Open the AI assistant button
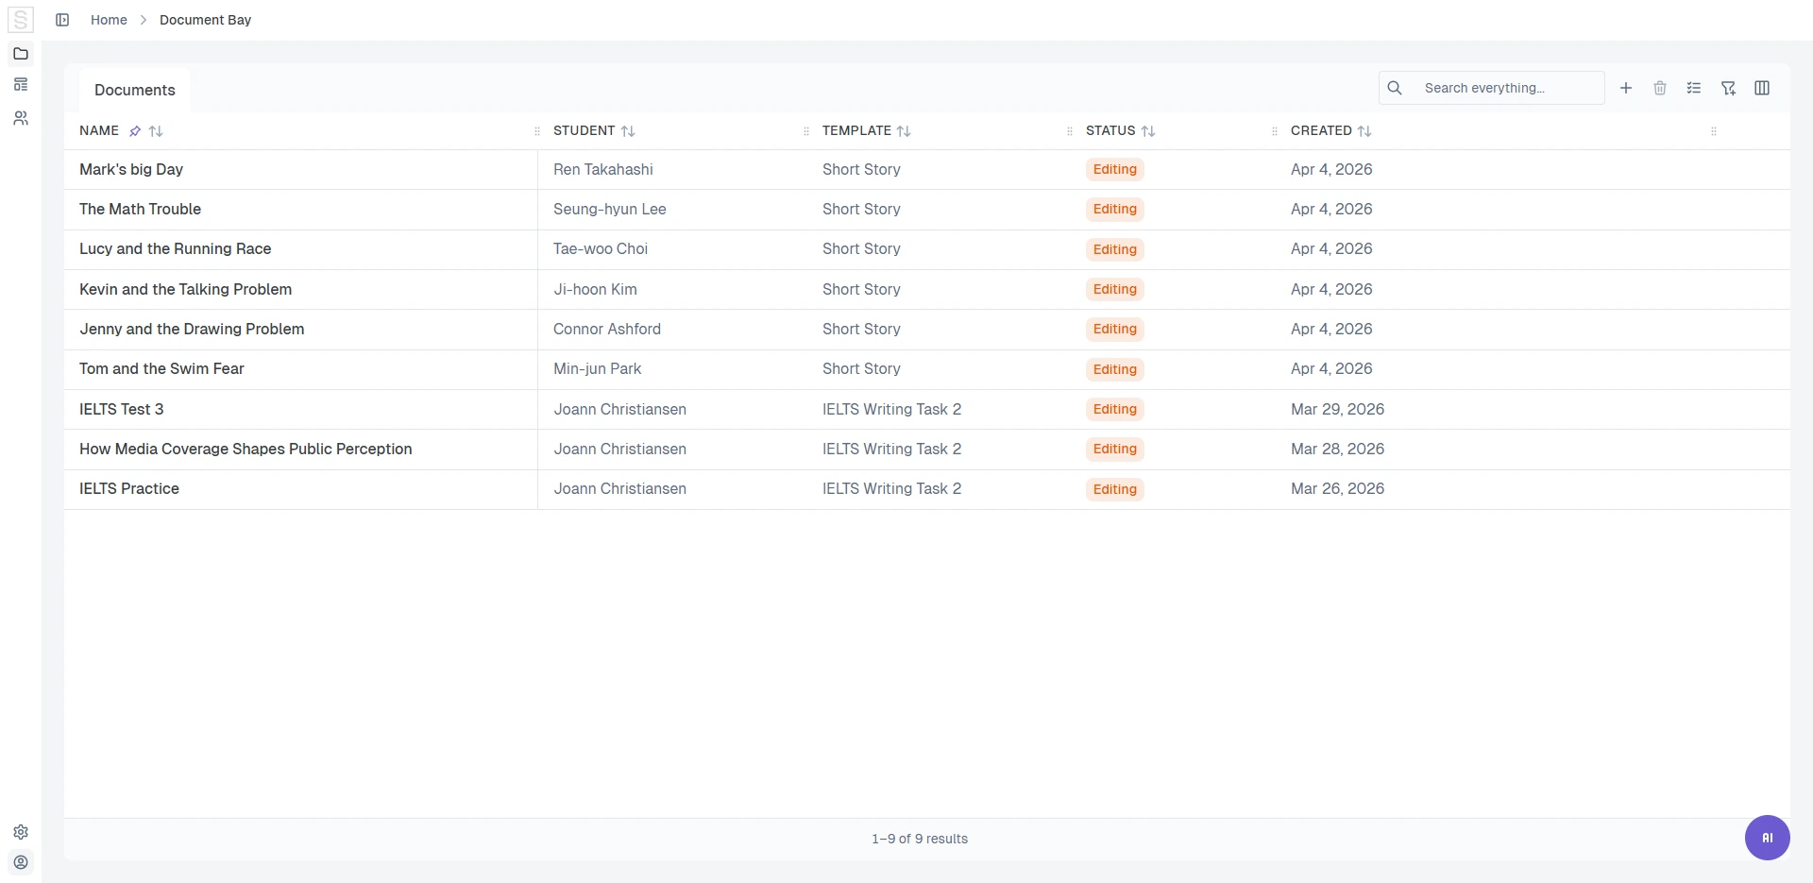The width and height of the screenshot is (1813, 883). click(x=1768, y=838)
